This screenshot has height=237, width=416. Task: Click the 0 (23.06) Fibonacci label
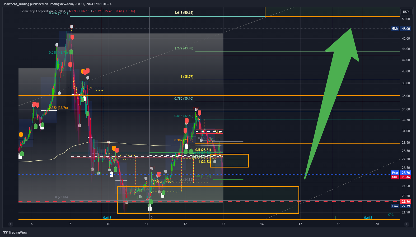tap(62, 197)
